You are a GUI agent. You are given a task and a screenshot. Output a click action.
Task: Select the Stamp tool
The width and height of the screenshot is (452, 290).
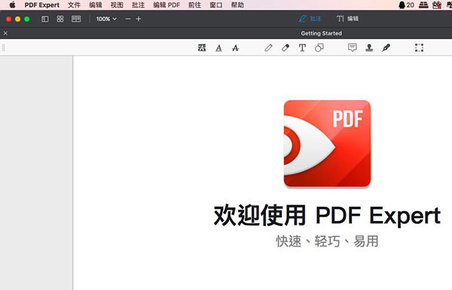pyautogui.click(x=369, y=48)
